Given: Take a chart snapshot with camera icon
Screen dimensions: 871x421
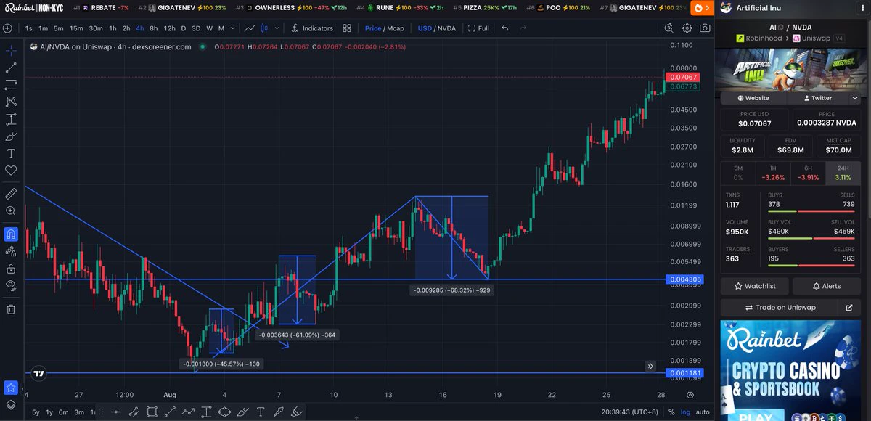Looking at the screenshot, I should point(705,28).
